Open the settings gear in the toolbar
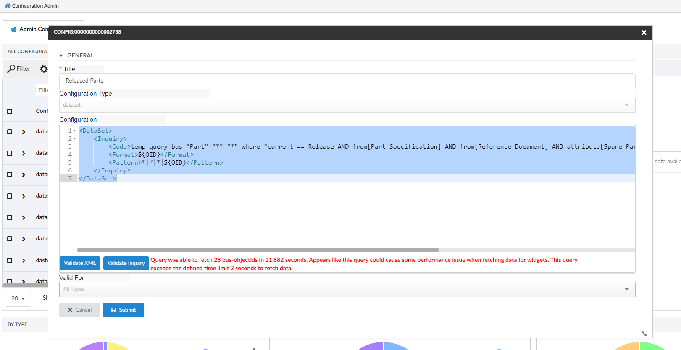Screen dimensions: 681x350 tap(44, 69)
